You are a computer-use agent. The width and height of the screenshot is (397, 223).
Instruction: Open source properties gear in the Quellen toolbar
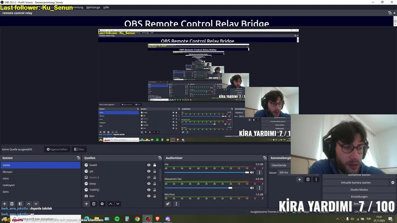tap(102, 204)
